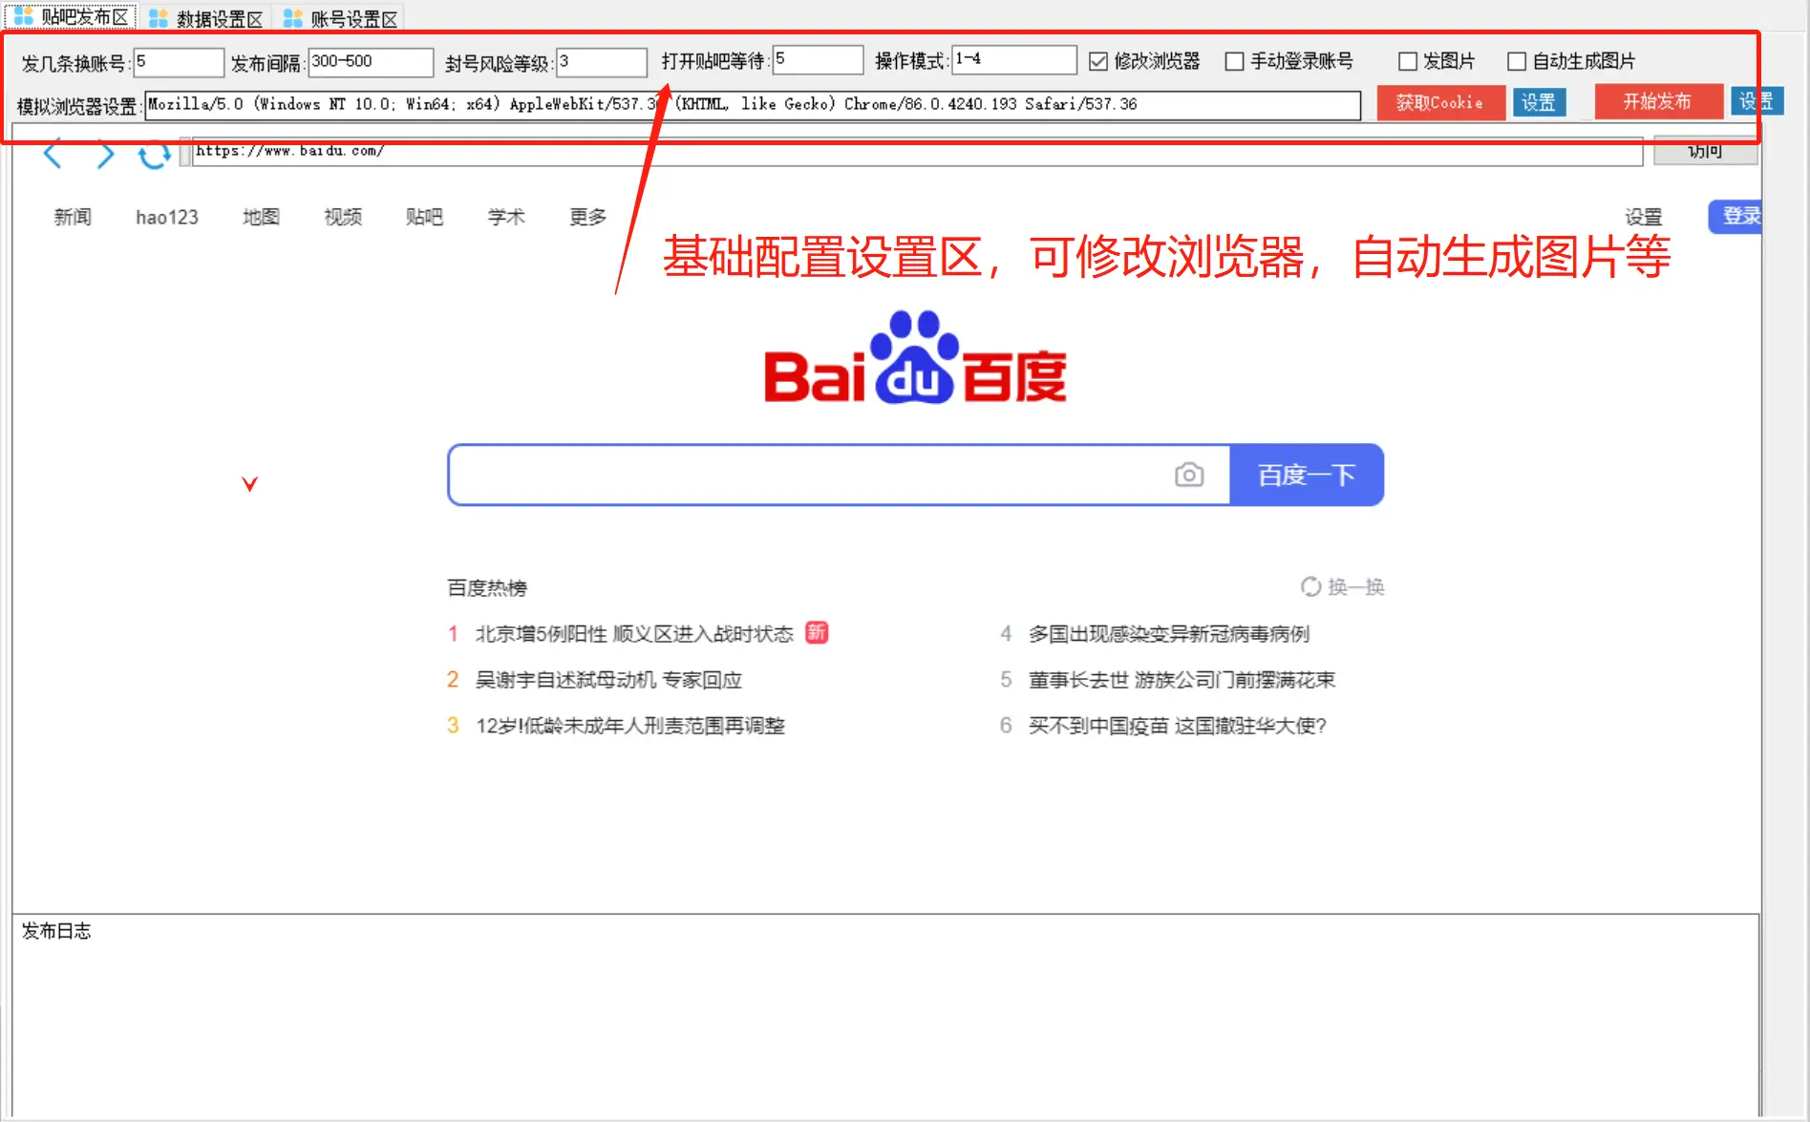Open hot item 董事长去世 游族公司门前摆满花束
This screenshot has width=1810, height=1122.
point(1182,680)
